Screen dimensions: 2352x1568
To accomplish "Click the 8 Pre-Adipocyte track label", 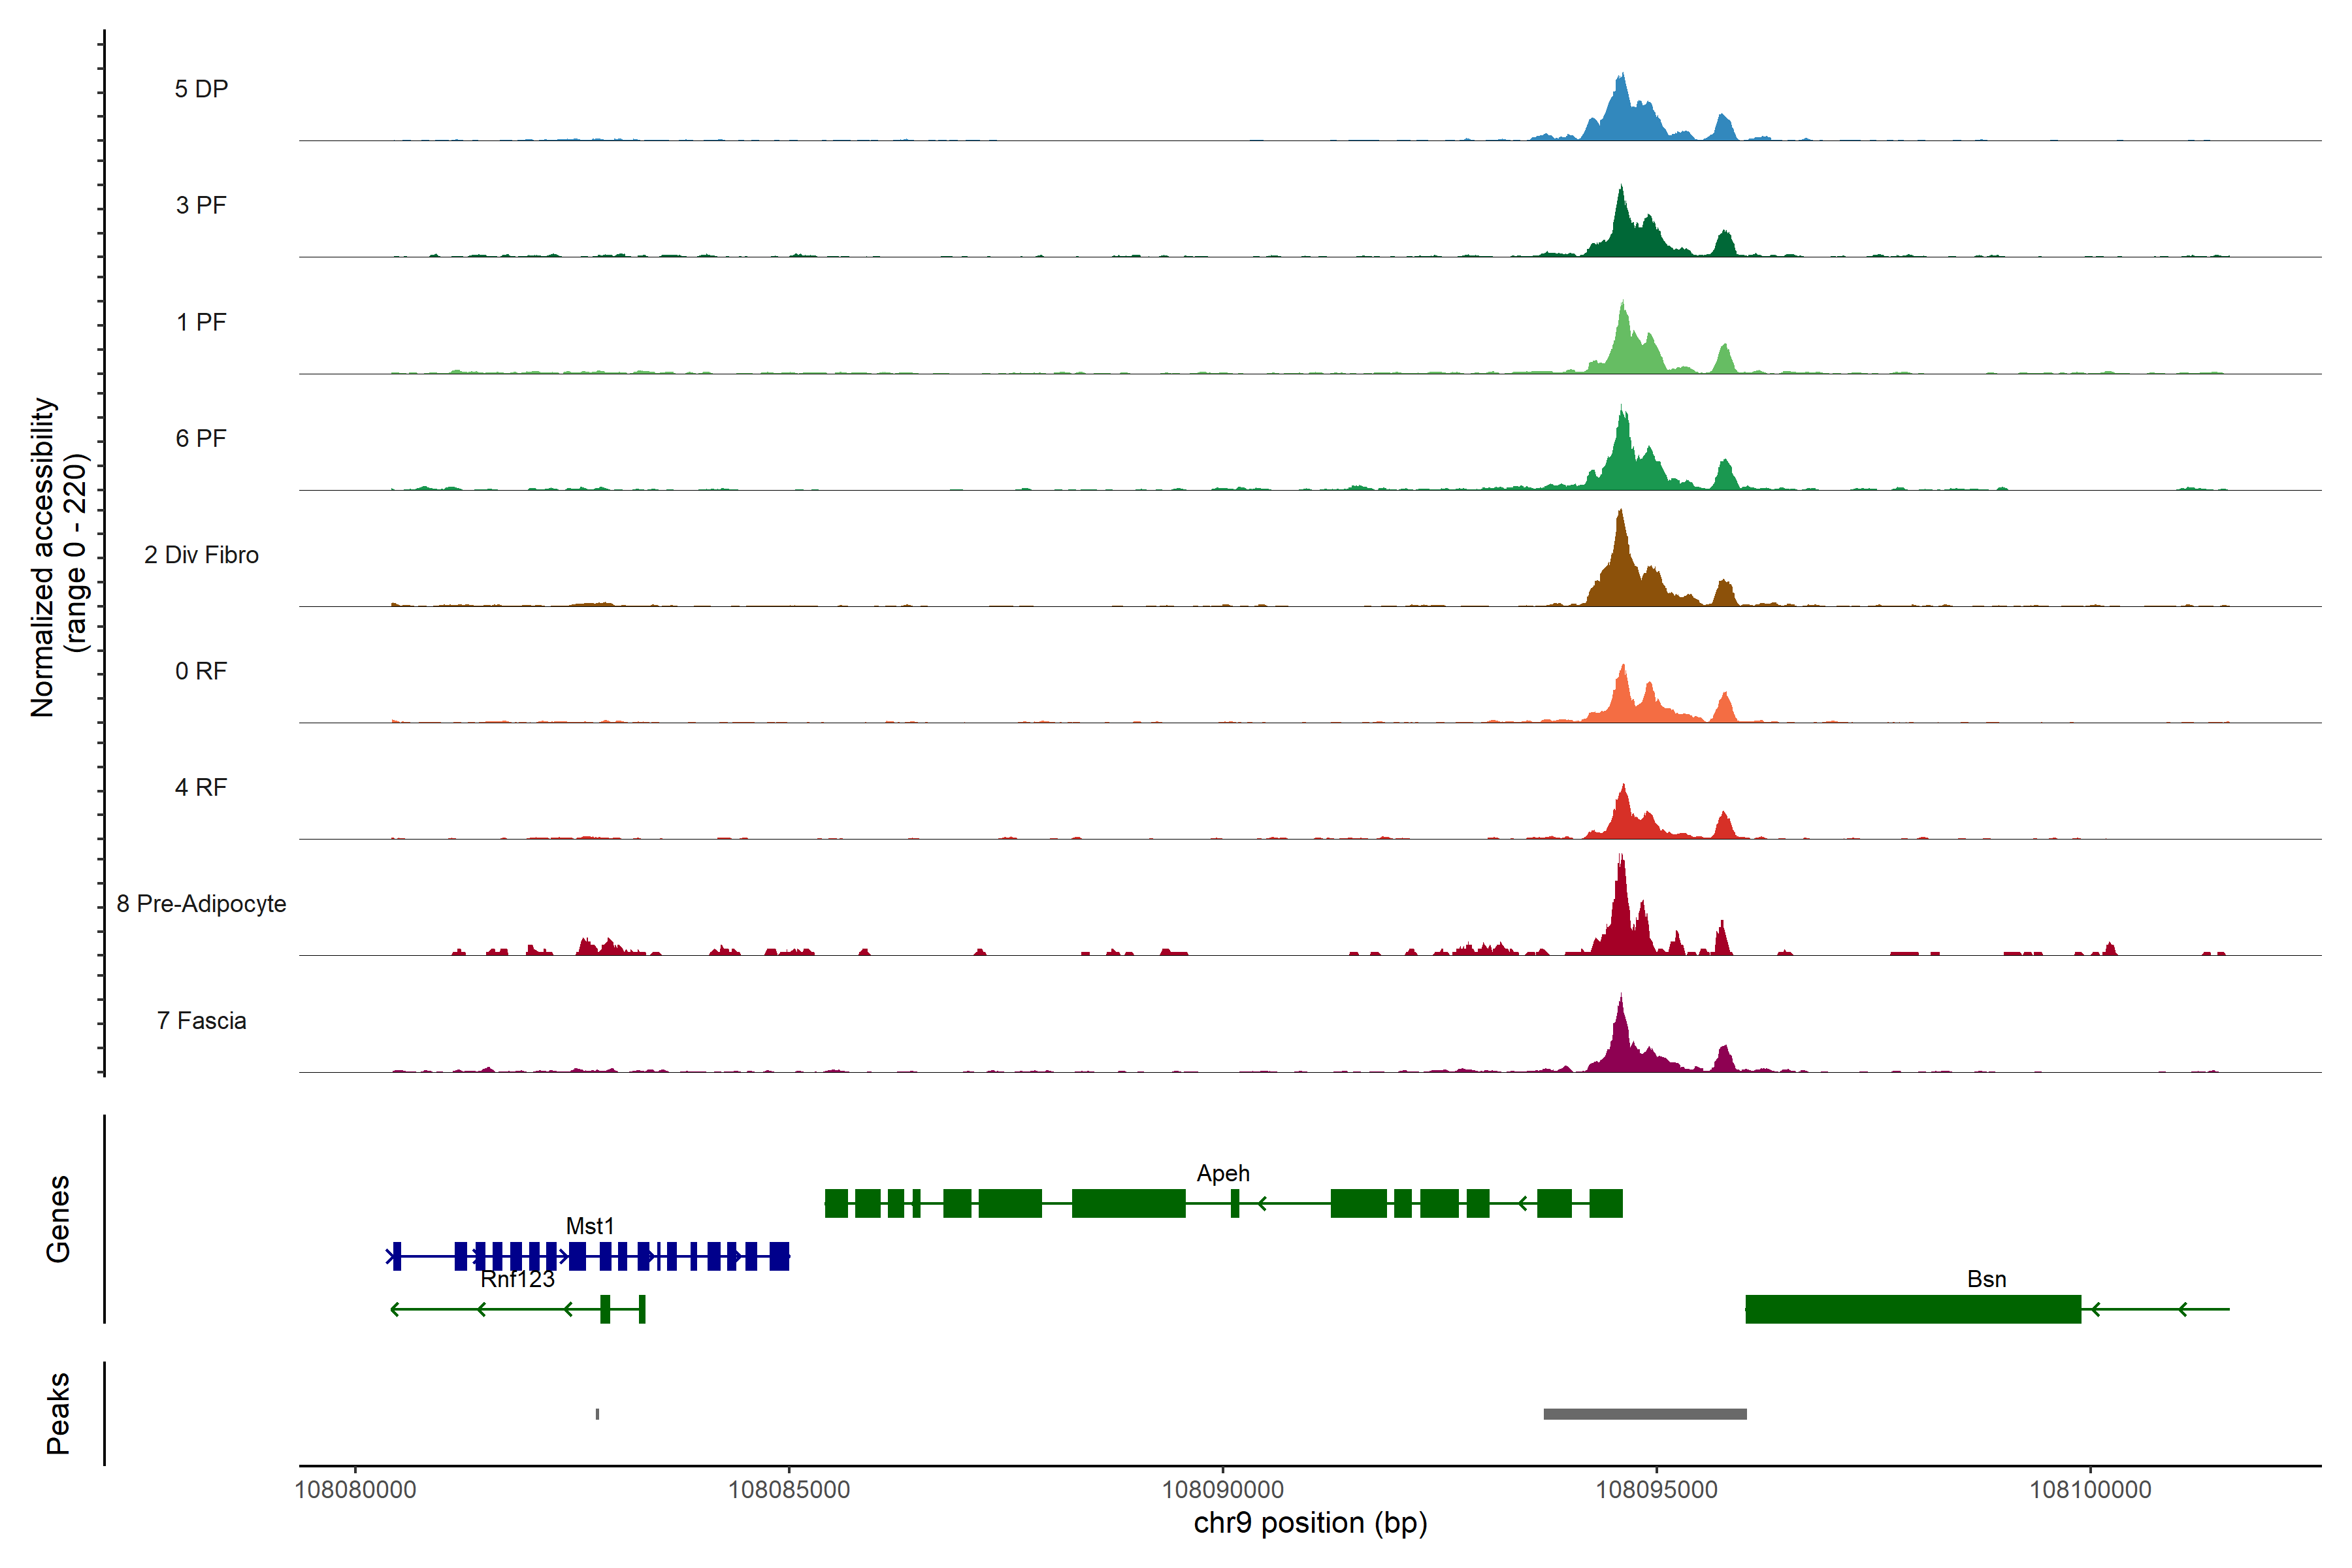I will [201, 903].
